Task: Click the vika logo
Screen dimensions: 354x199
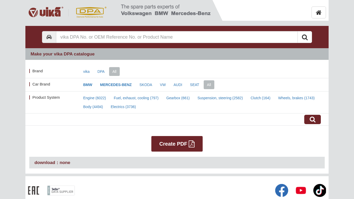Action: 46,12
